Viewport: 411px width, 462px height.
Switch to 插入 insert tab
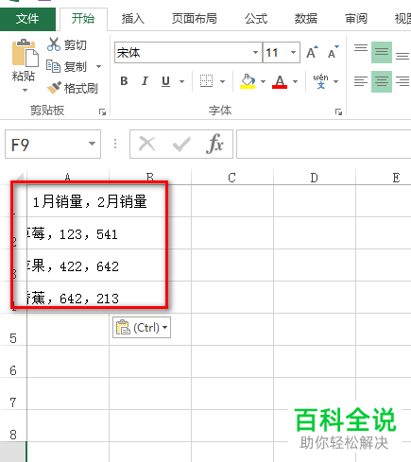point(133,19)
